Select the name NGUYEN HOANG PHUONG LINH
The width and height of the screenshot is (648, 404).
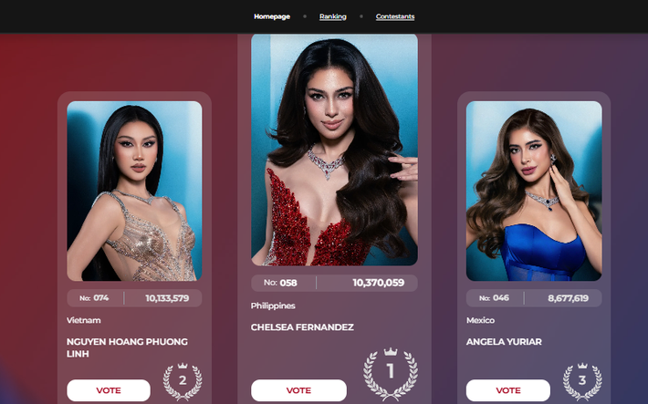click(127, 347)
